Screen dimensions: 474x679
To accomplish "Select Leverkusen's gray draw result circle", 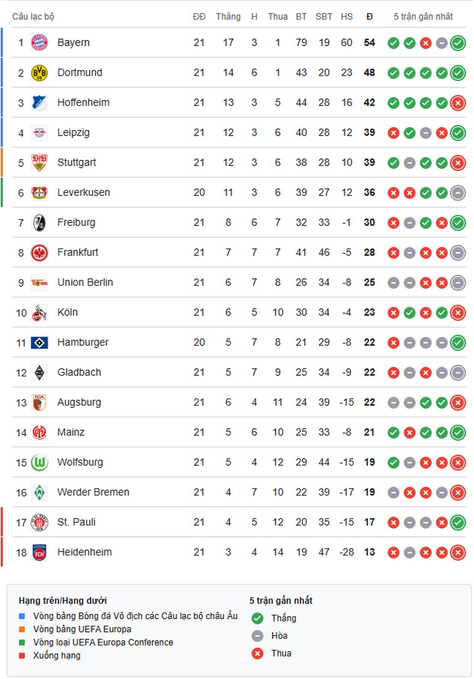I will (x=457, y=192).
